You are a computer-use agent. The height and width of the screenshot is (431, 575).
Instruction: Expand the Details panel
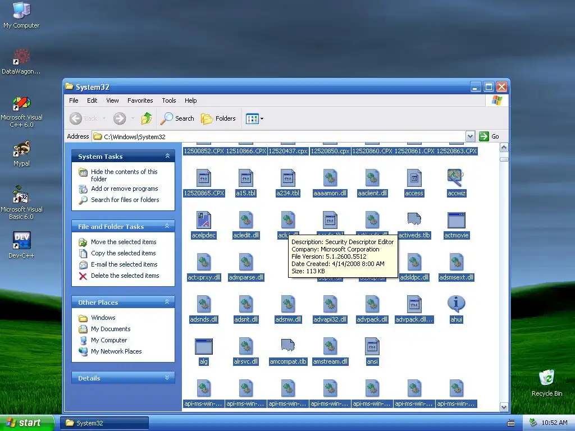pyautogui.click(x=167, y=378)
